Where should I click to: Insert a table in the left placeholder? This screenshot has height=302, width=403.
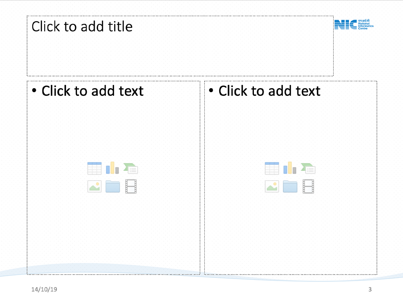tap(94, 168)
